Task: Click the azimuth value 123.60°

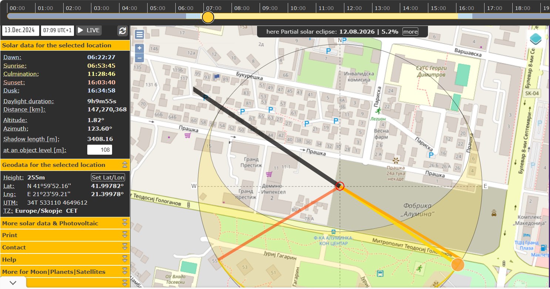Action: [x=100, y=128]
